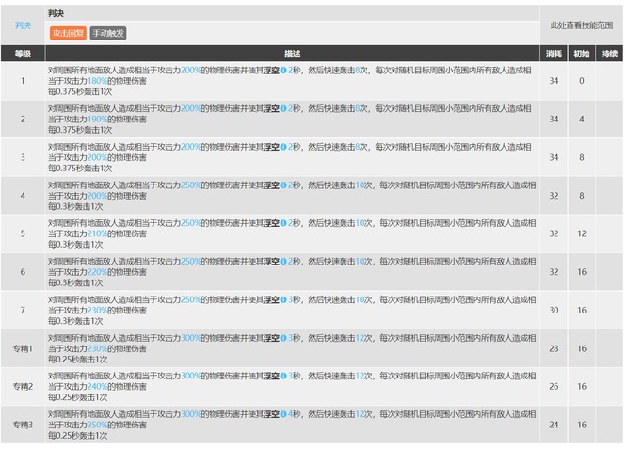Click the 专精3 level cell

23,425
